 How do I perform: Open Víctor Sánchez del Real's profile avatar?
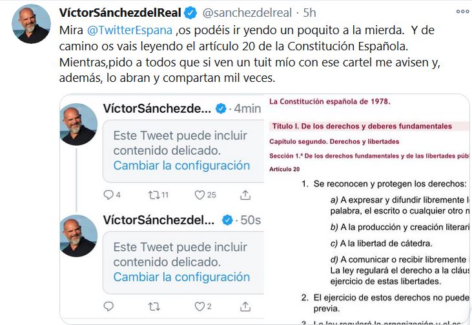pyautogui.click(x=31, y=25)
